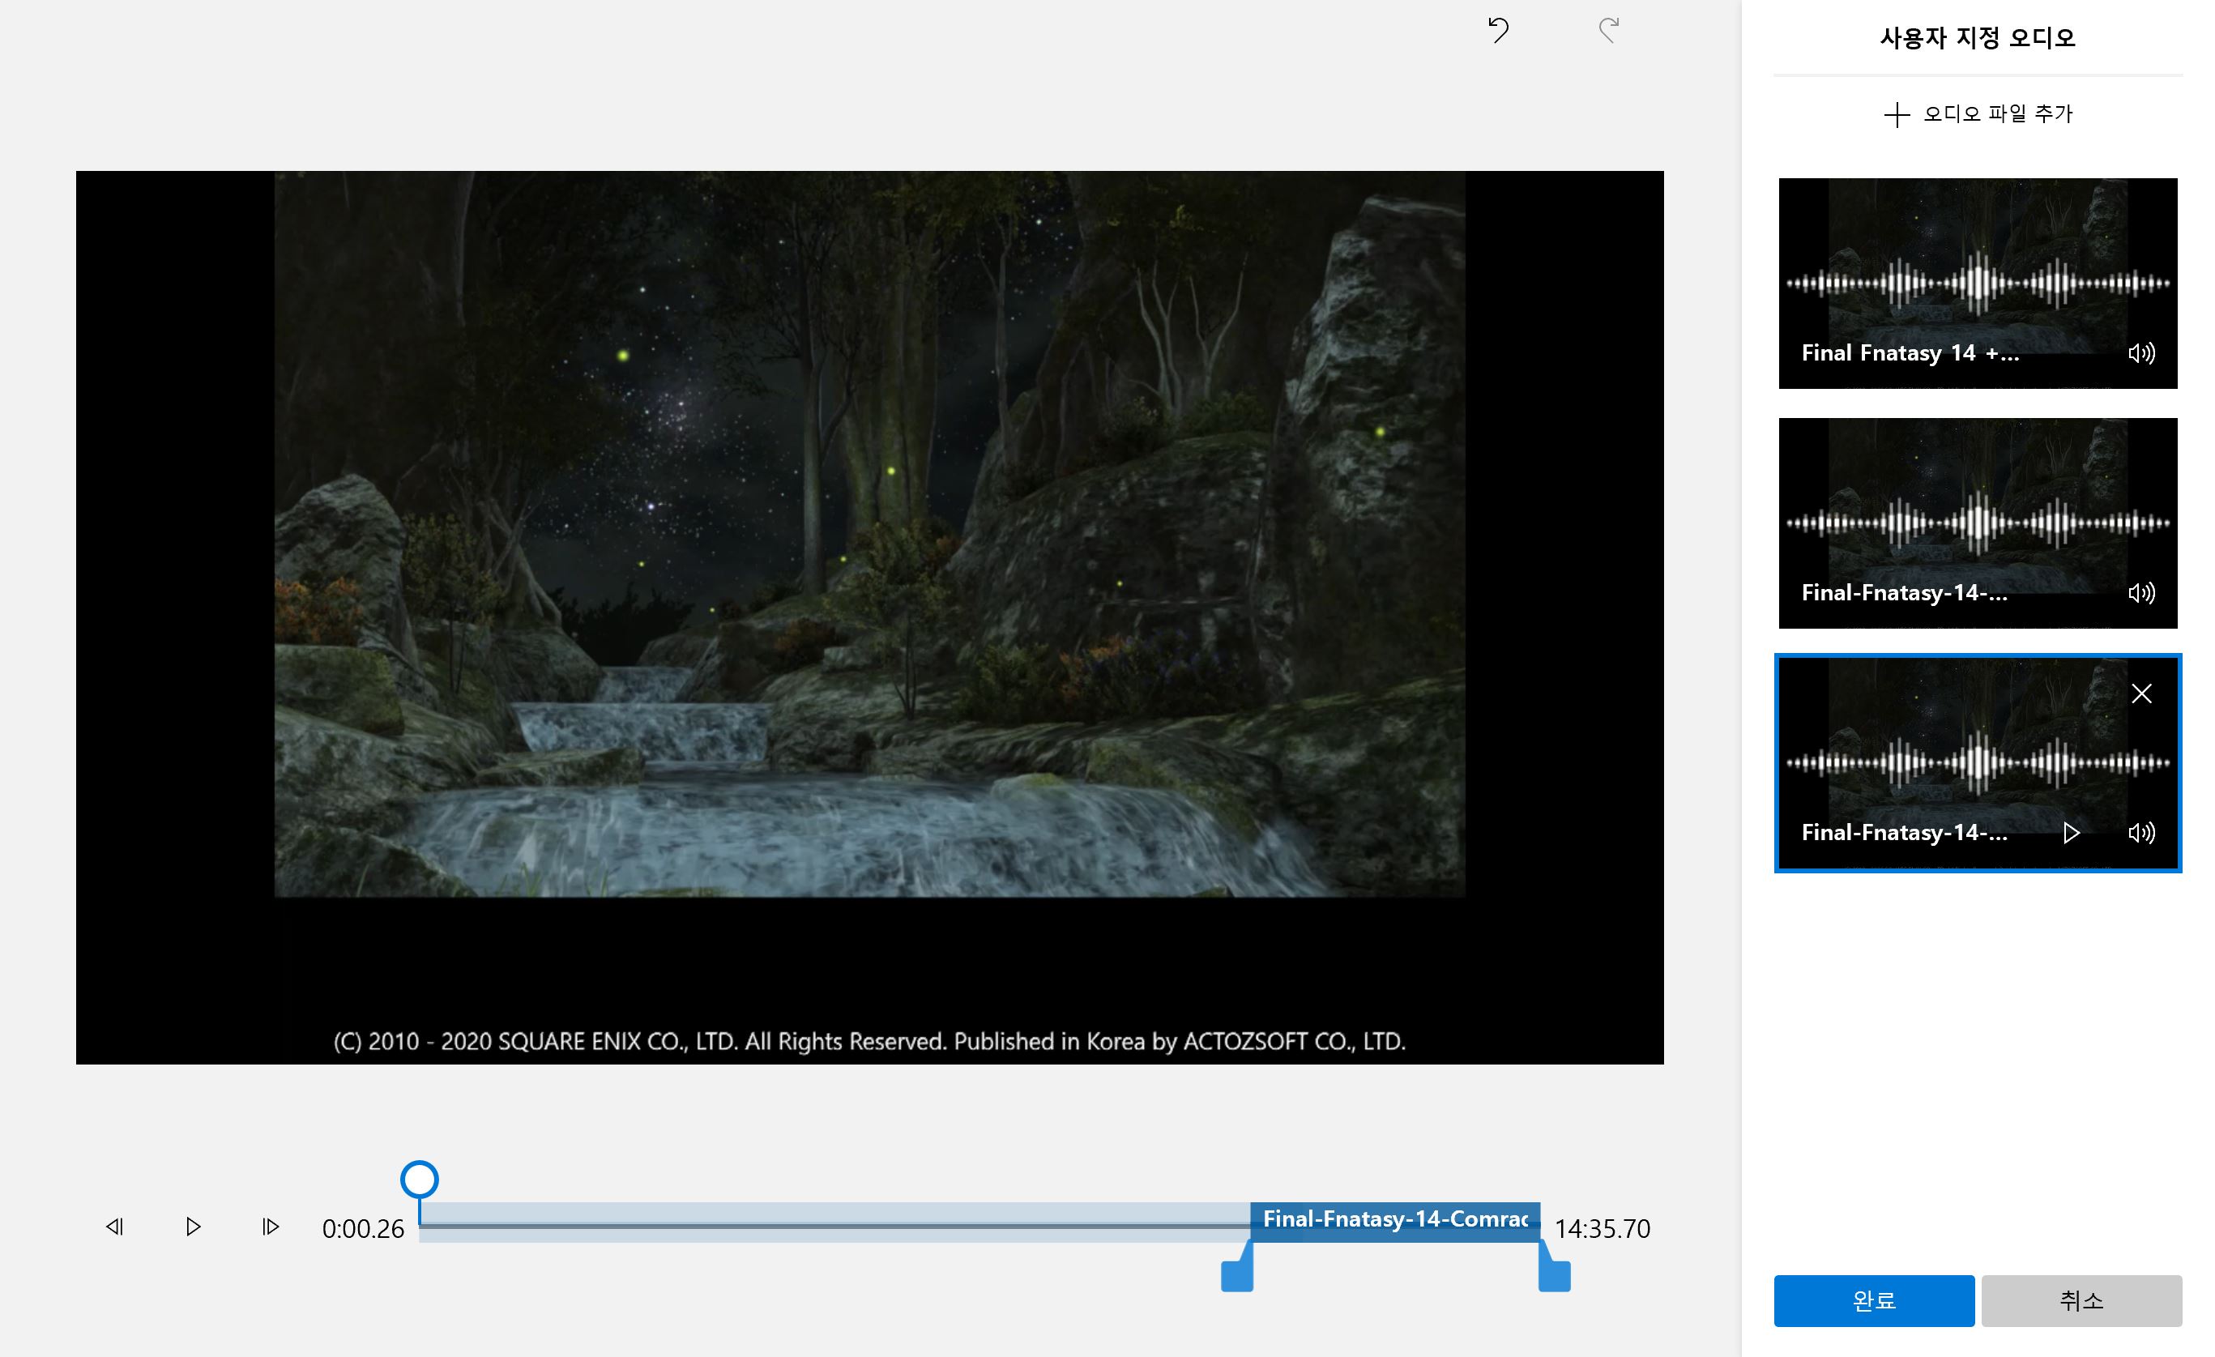2215x1357 pixels.
Task: Click the left trim handle of the audio clip
Action: click(x=1237, y=1274)
